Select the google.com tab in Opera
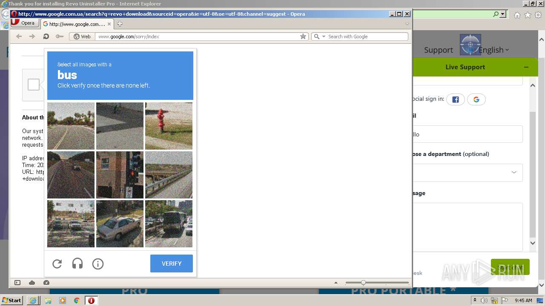Viewport: 545px width, 306px height. pos(76,24)
